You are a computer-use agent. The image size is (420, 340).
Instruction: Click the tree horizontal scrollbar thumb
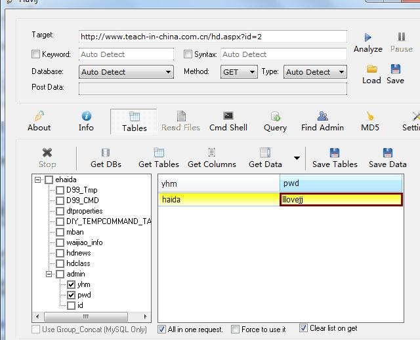[x=86, y=317]
